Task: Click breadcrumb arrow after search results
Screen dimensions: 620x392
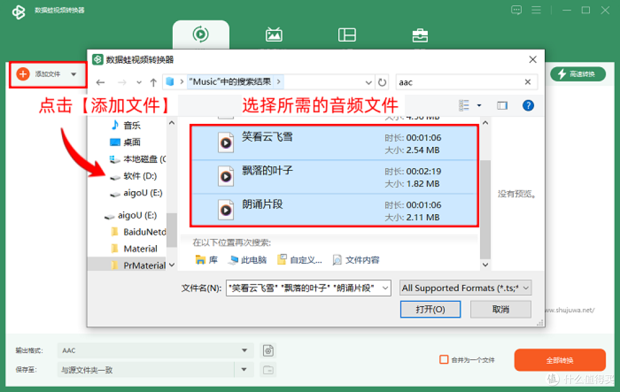Action: coord(279,82)
